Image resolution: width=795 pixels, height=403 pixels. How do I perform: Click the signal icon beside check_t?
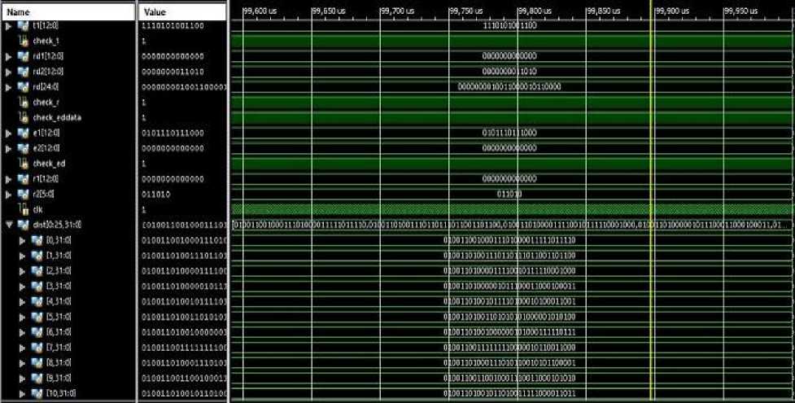(x=23, y=41)
